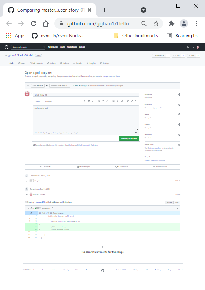The width and height of the screenshot is (205, 290).
Task: Open the Reviewers gear icon
Action: (179, 94)
